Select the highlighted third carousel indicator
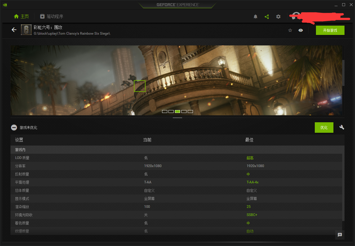 (177, 112)
